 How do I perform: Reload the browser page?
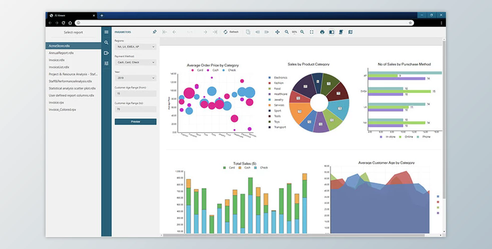[64, 23]
